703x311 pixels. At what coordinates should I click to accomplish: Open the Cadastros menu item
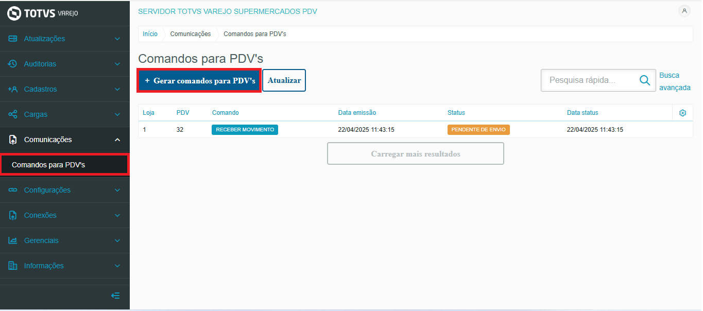click(x=65, y=89)
